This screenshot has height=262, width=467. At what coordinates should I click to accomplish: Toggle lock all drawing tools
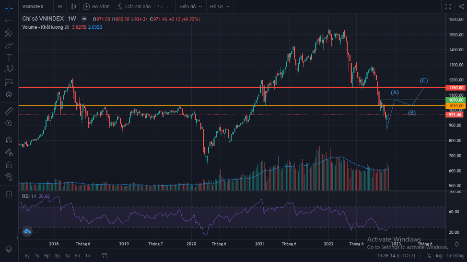tap(9, 165)
